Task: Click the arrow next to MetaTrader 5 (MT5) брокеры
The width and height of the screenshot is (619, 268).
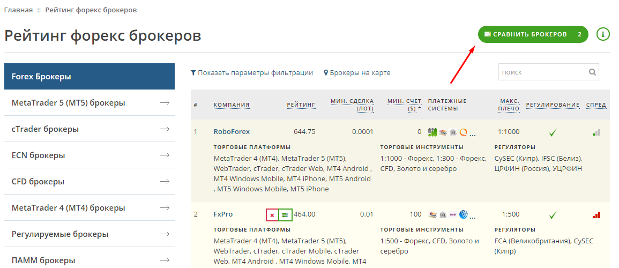Action: point(165,102)
